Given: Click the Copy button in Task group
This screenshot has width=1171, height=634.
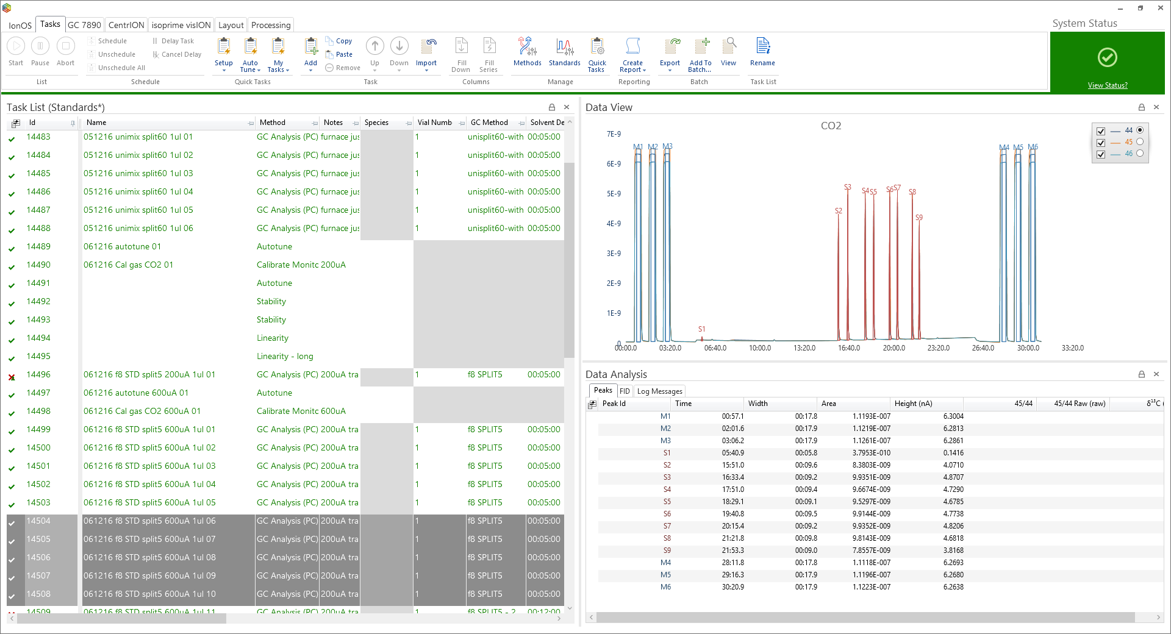Looking at the screenshot, I should click(339, 41).
